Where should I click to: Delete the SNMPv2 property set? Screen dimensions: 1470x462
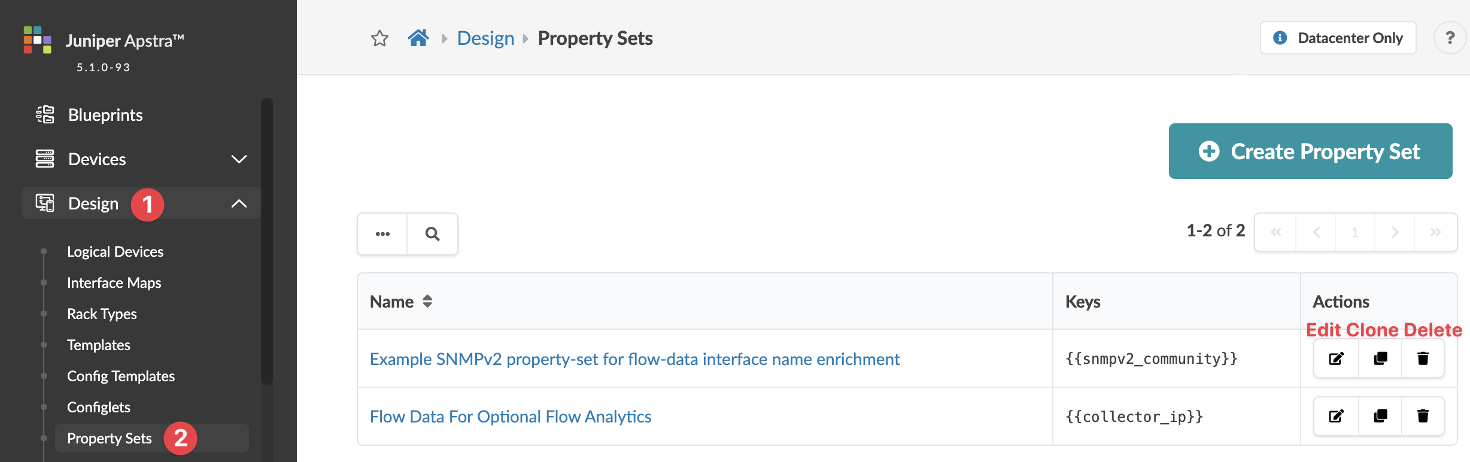point(1423,358)
